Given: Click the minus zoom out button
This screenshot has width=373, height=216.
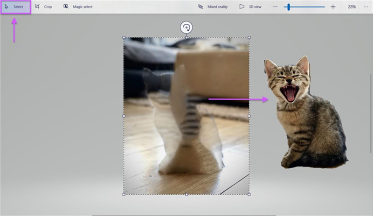Looking at the screenshot, I should 275,7.
